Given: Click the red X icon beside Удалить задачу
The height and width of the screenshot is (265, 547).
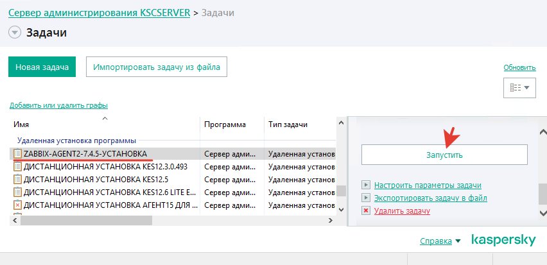Looking at the screenshot, I should coord(366,211).
